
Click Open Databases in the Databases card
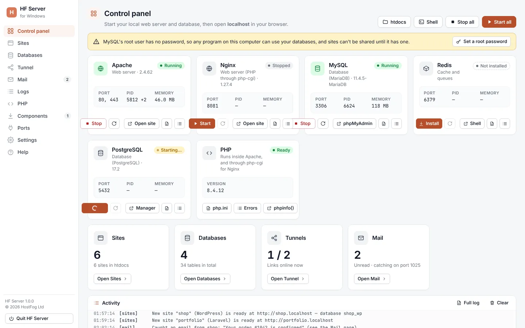point(205,279)
